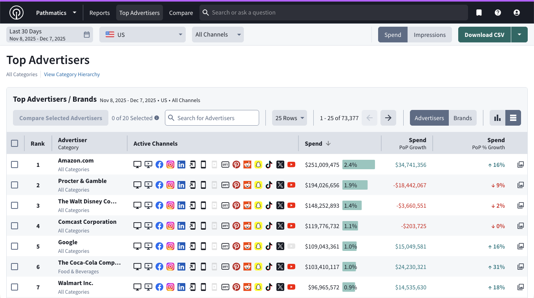
Task: Click the info icon beside 0 of 20 Selected
Action: (x=157, y=118)
